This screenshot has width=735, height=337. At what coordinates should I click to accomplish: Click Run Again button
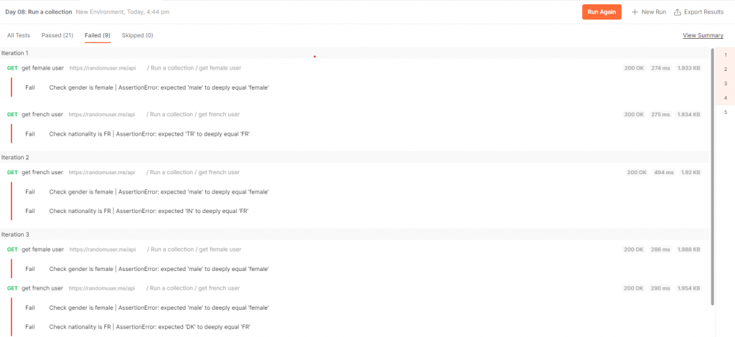click(601, 12)
